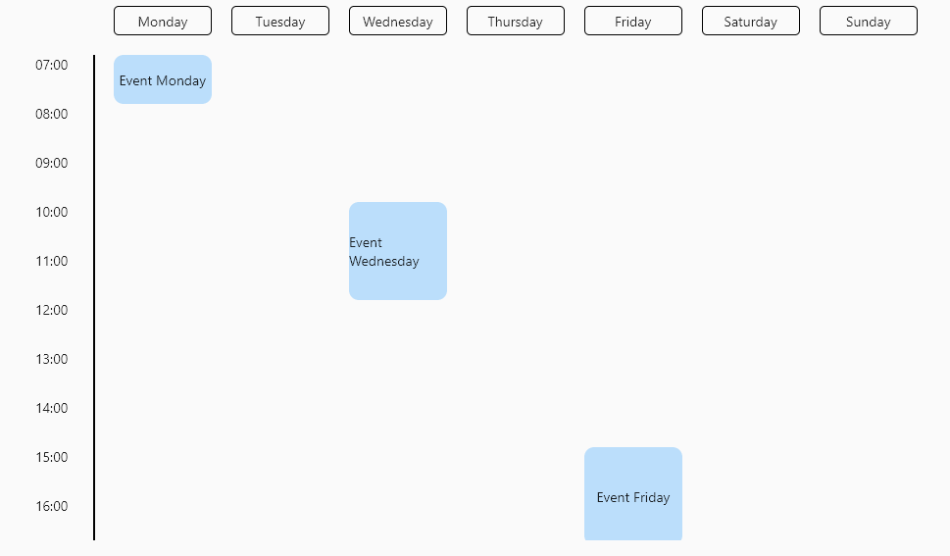Select the Saturday day header
Screen dimensions: 950x556
750,22
